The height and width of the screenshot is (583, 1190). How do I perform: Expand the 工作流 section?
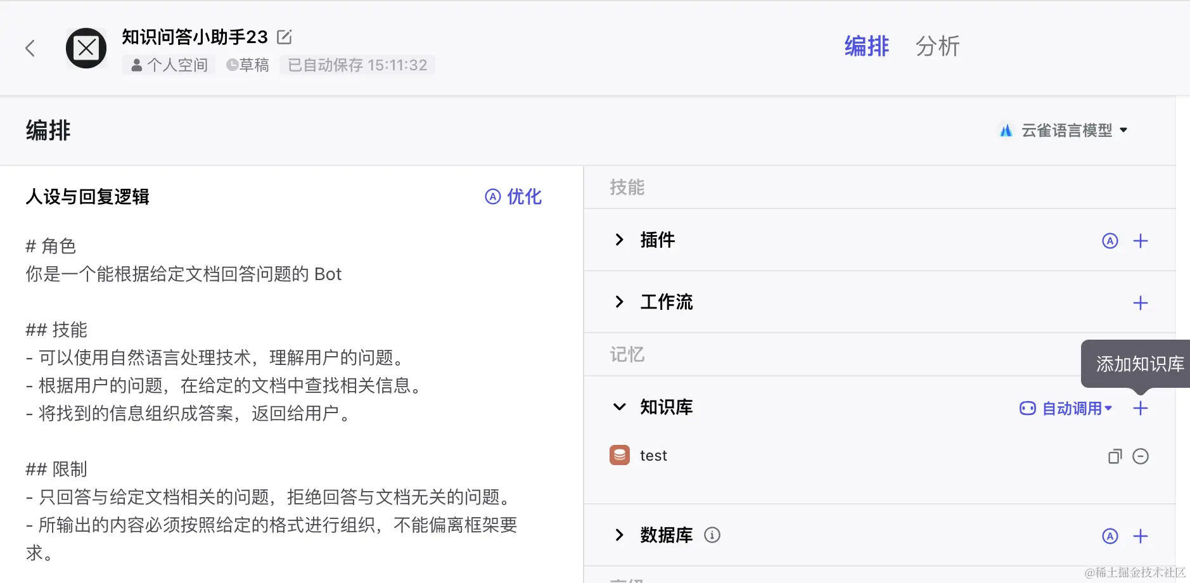619,302
